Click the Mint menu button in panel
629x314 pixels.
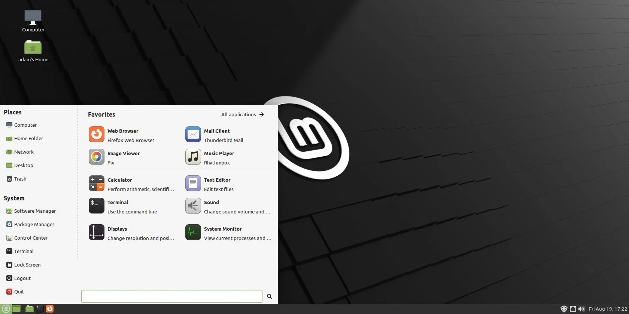tap(6, 309)
